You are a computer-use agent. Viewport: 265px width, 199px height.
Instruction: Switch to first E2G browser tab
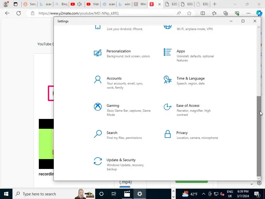pos(171,4)
